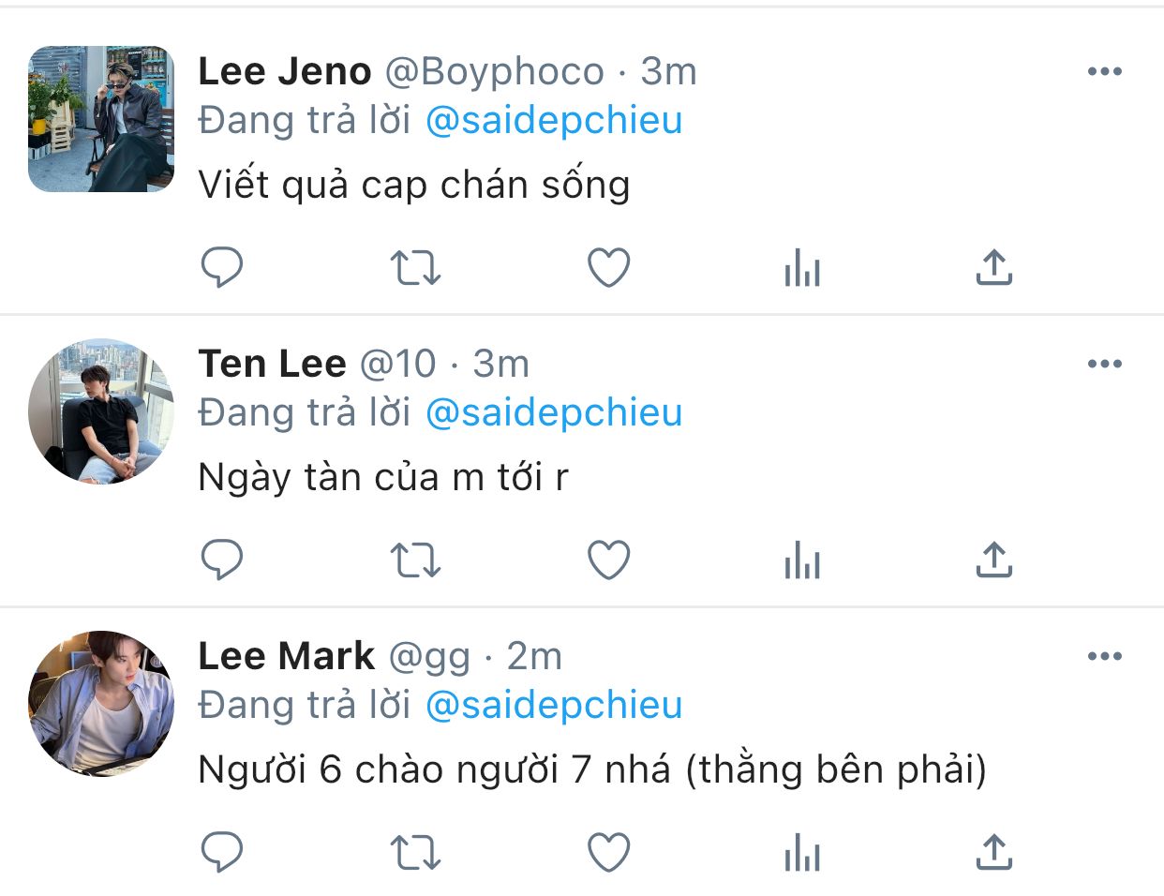
Task: Open Lee Mark display name profile
Action: (x=286, y=656)
